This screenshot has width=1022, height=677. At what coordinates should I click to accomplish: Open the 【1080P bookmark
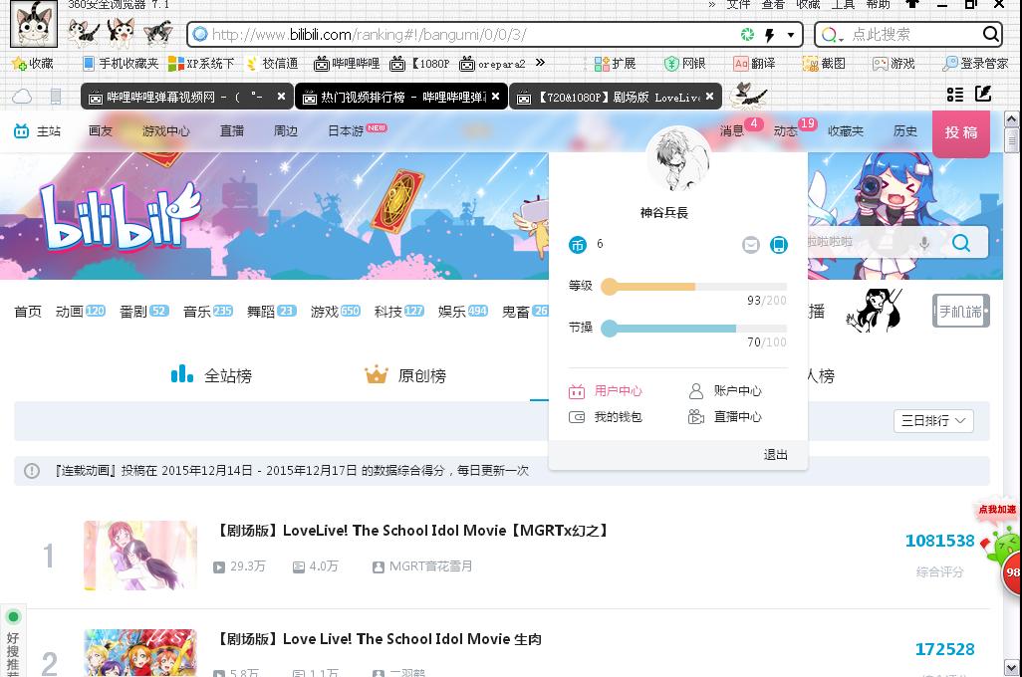(x=419, y=63)
